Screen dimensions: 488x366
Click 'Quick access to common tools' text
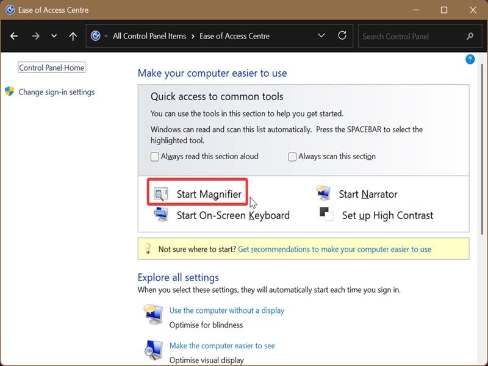tap(217, 96)
